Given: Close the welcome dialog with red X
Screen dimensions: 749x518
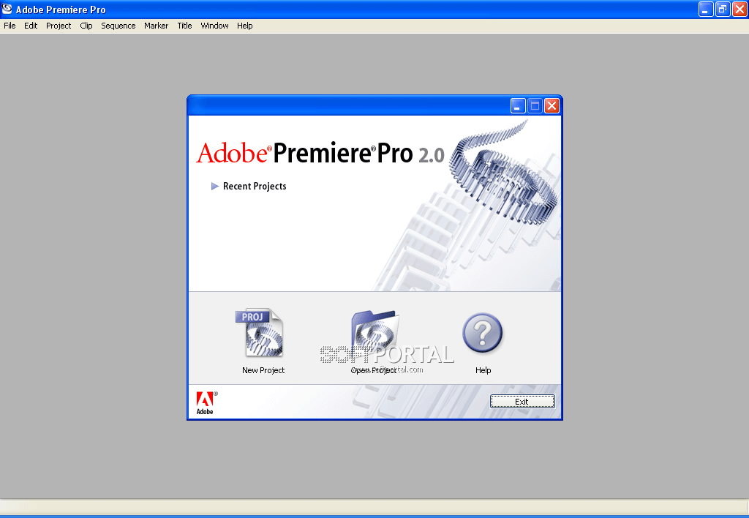Looking at the screenshot, I should click(x=552, y=105).
